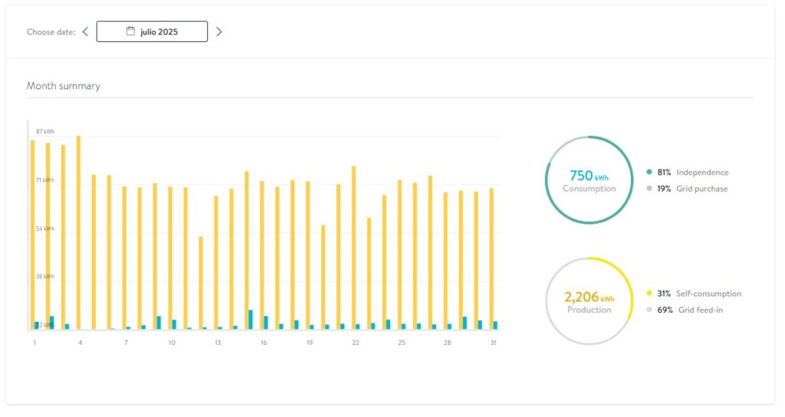Click the Month summary heading
Image resolution: width=785 pixels, height=417 pixels.
[x=64, y=86]
